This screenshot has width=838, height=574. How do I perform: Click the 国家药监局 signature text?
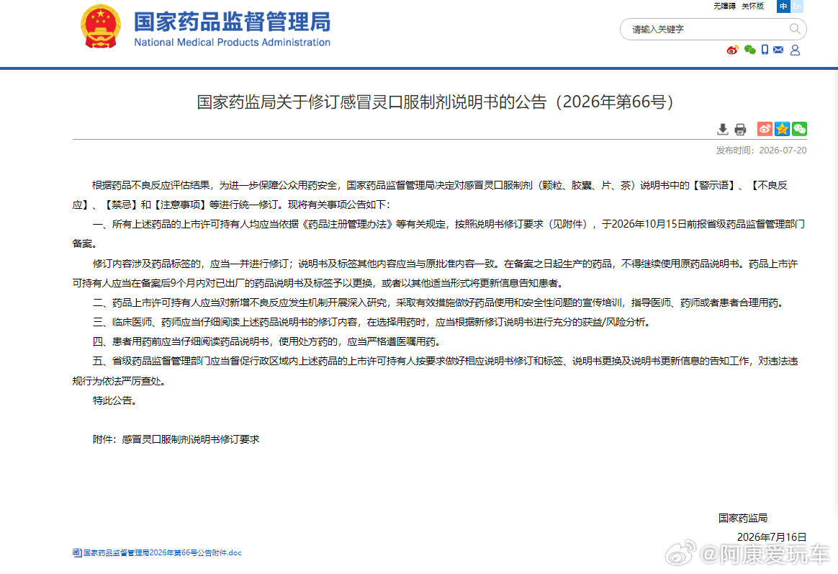coord(743,518)
